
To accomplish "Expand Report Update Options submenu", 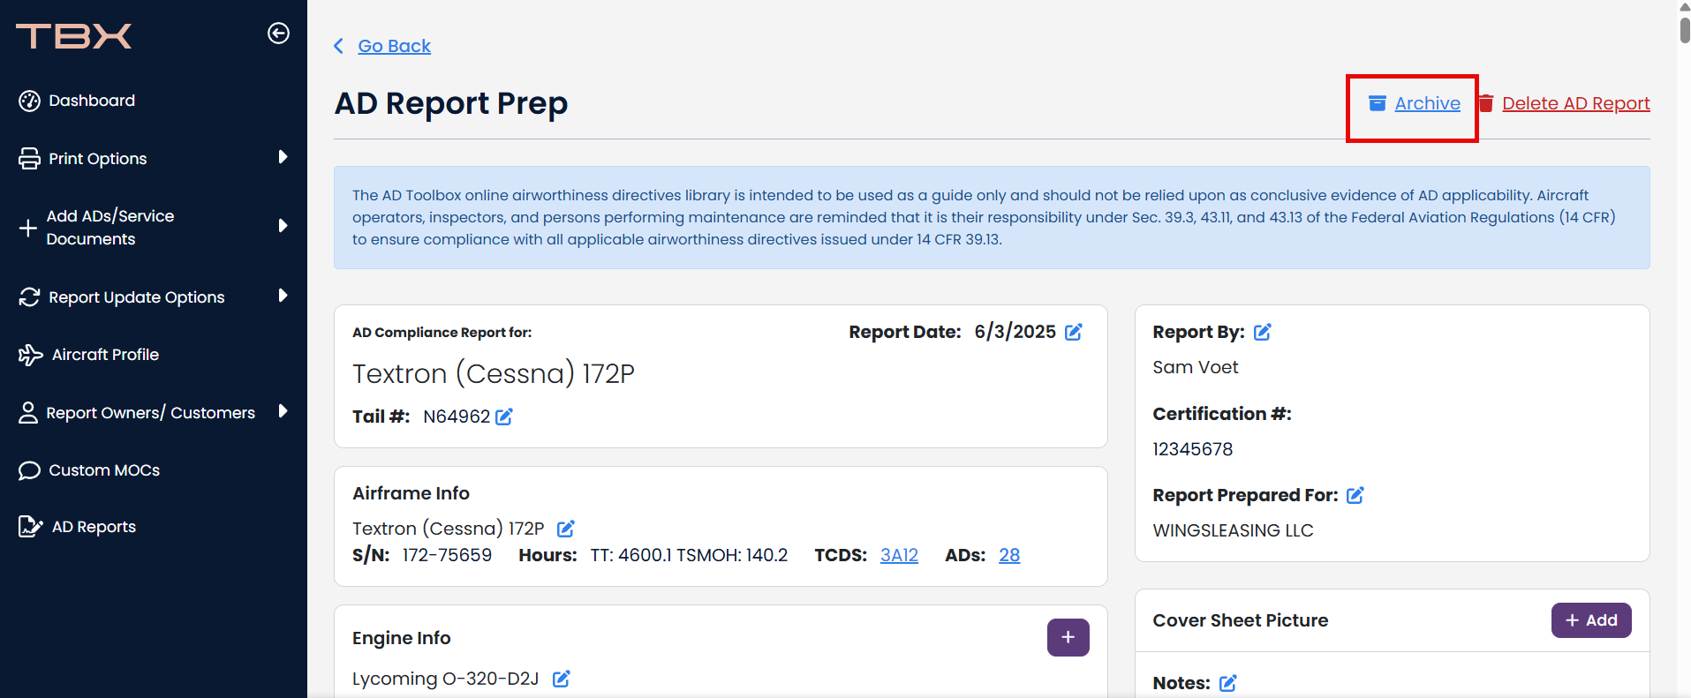I will coord(283,296).
